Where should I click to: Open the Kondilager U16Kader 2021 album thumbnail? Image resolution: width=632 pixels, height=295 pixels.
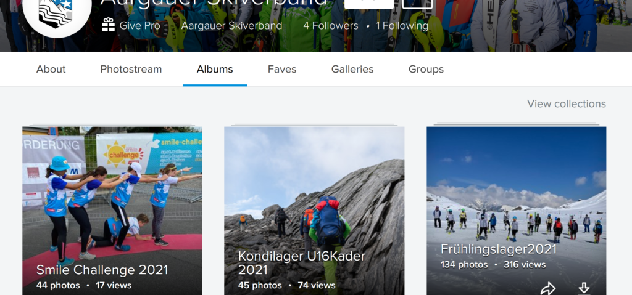point(314,191)
